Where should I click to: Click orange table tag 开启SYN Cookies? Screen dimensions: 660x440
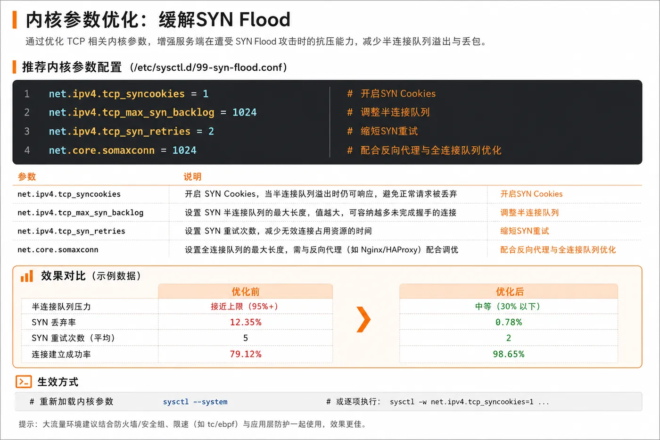(531, 194)
